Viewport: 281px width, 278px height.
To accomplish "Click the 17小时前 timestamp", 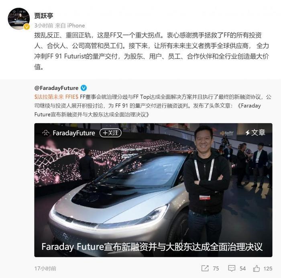I will [x=45, y=268].
